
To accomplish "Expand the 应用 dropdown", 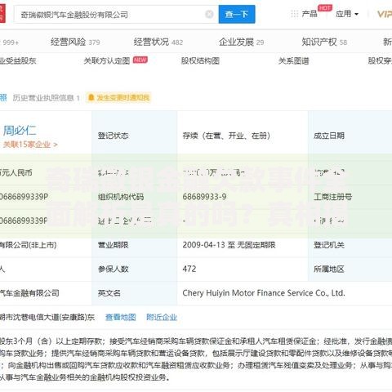I will tap(347, 14).
